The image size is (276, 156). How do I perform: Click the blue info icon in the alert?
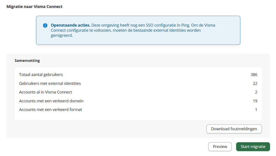coord(45,25)
